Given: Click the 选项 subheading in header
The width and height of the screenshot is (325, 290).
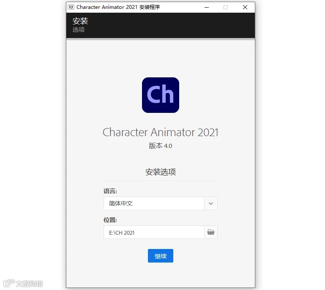Looking at the screenshot, I should [79, 30].
